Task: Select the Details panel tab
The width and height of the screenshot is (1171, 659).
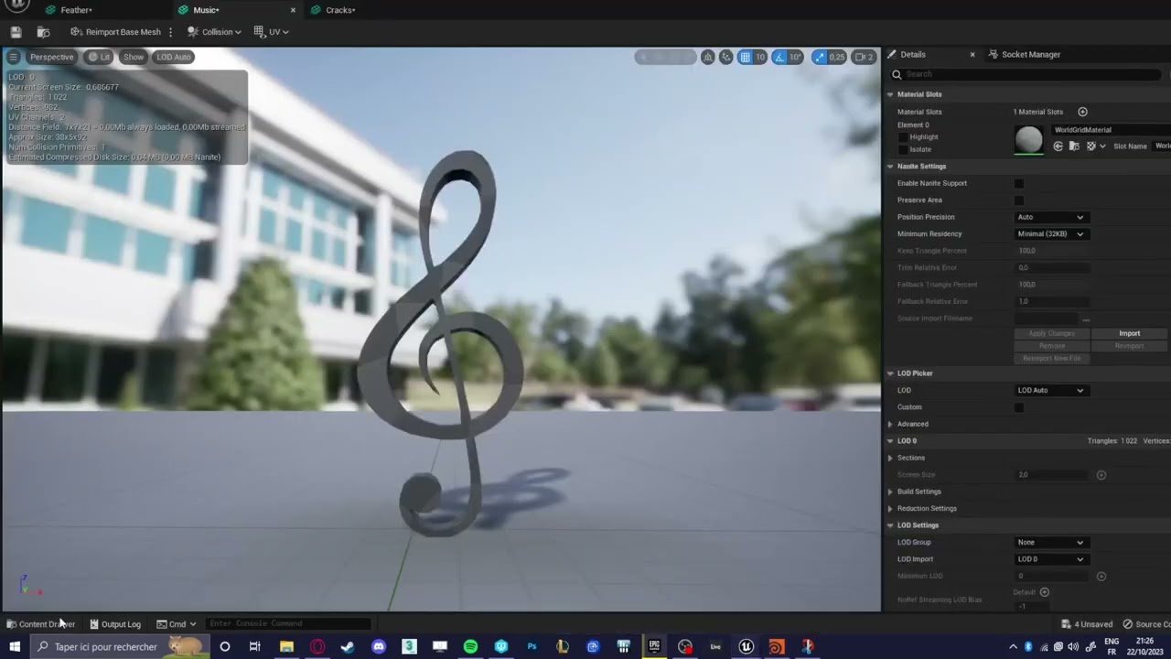Action: [913, 54]
